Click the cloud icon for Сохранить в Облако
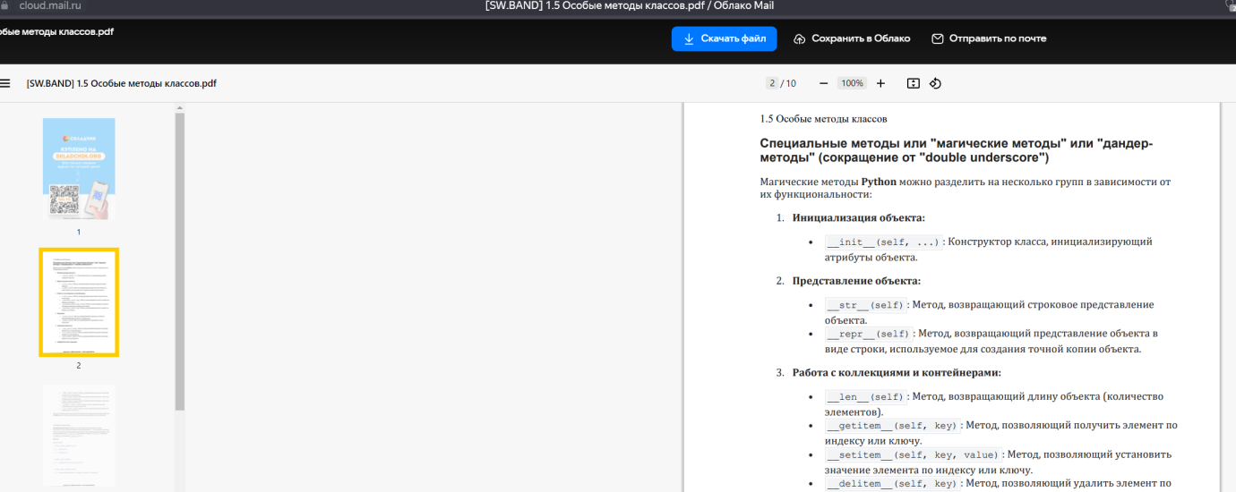The height and width of the screenshot is (492, 1236). coord(800,38)
